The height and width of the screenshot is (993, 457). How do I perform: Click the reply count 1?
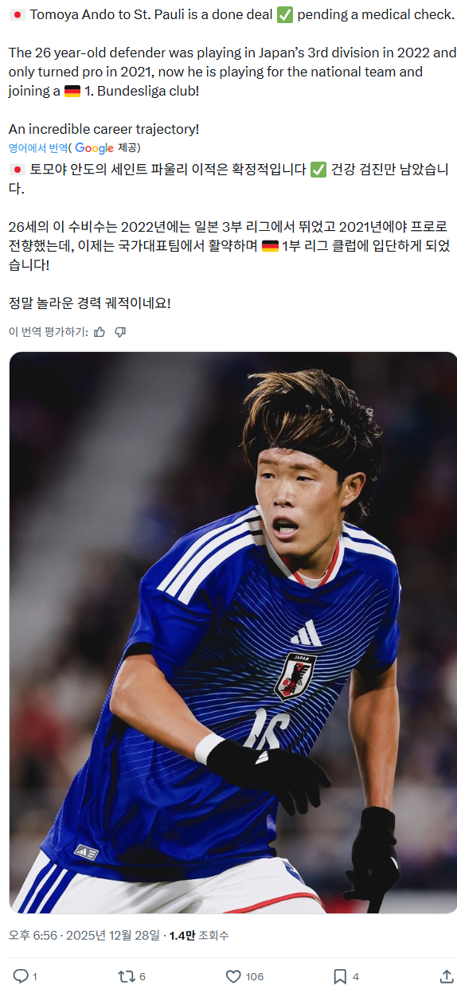point(35,976)
